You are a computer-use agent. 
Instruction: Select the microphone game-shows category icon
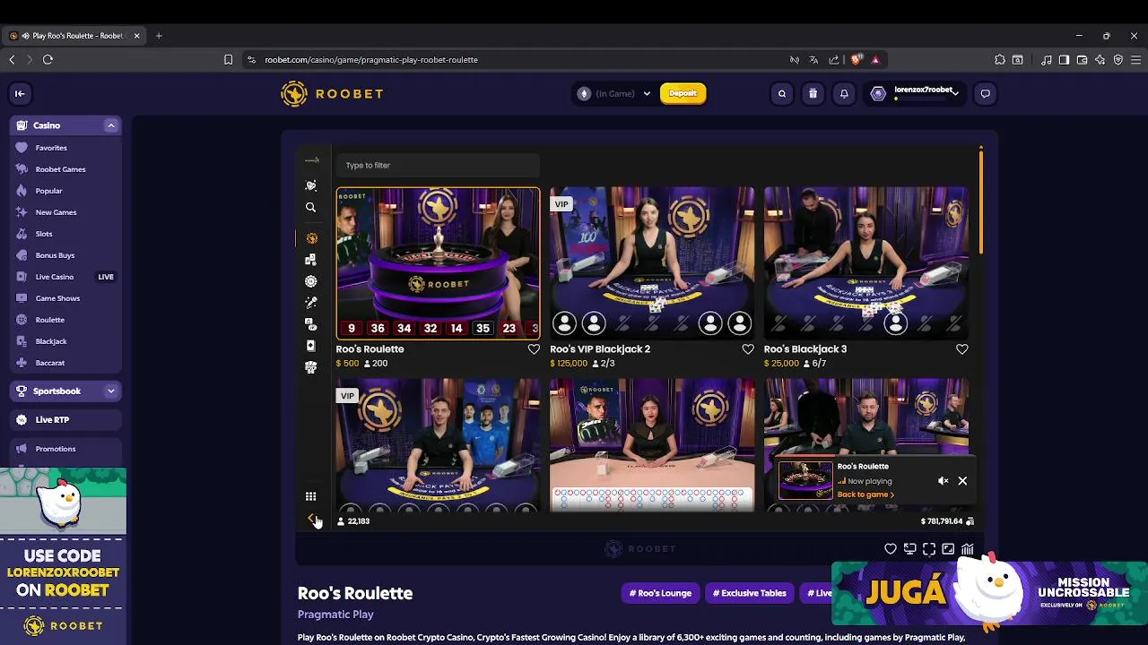(x=311, y=303)
